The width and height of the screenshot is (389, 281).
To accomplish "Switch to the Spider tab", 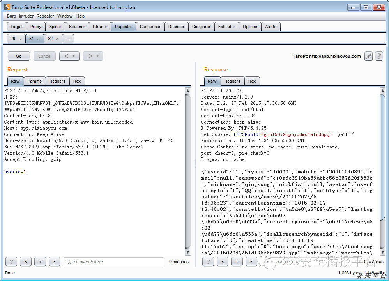I will (55, 27).
